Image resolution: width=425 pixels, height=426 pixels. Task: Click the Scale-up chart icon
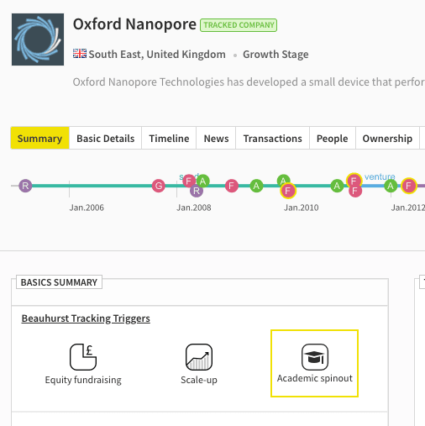[199, 357]
